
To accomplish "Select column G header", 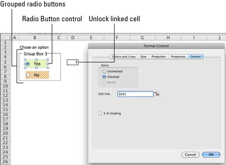I will point(142,38).
